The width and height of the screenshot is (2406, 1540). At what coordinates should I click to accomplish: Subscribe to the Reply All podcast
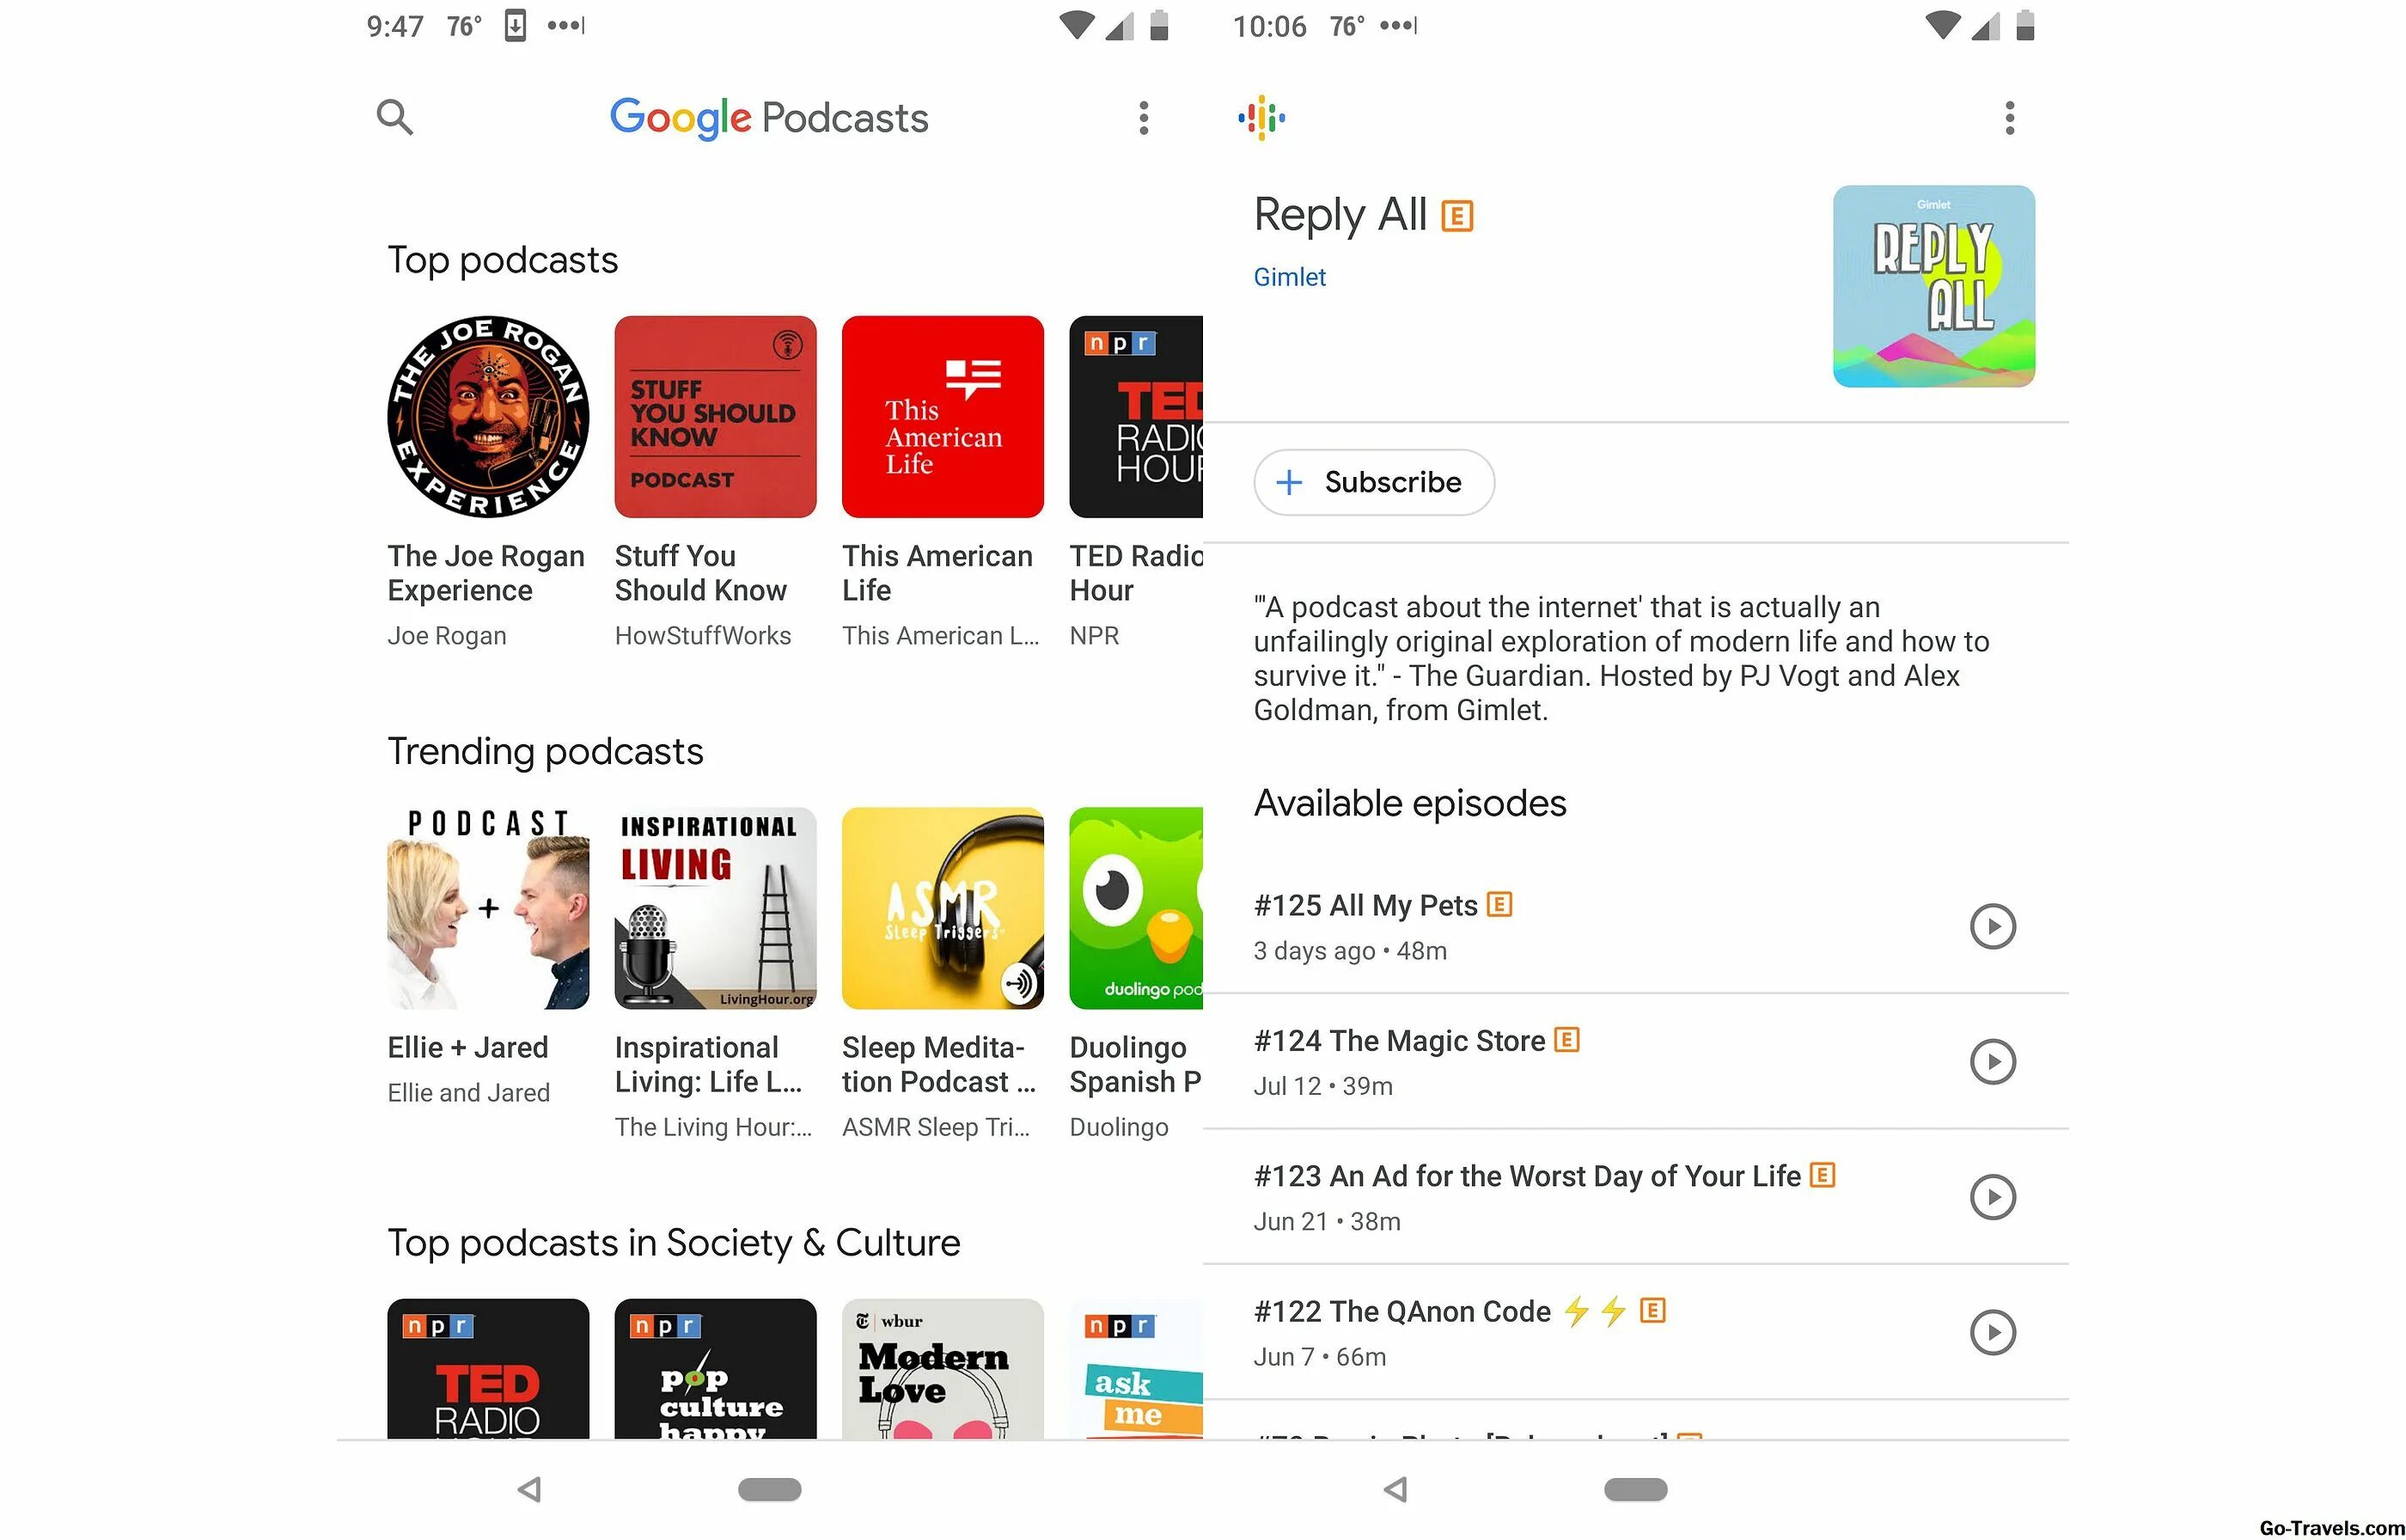(1373, 482)
